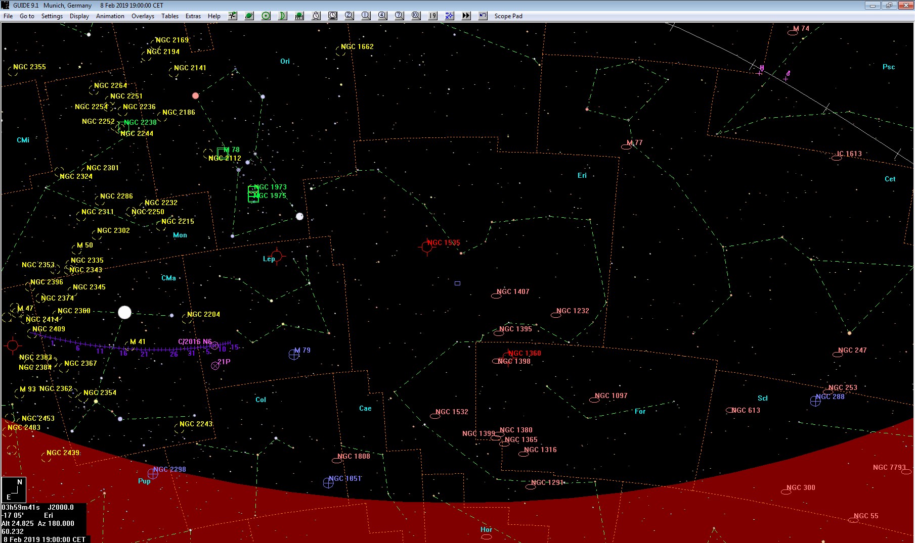Open the Extras menu
The height and width of the screenshot is (543, 915).
coord(193,16)
